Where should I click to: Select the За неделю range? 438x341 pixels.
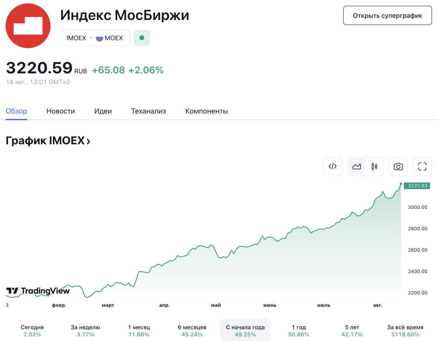pyautogui.click(x=86, y=331)
